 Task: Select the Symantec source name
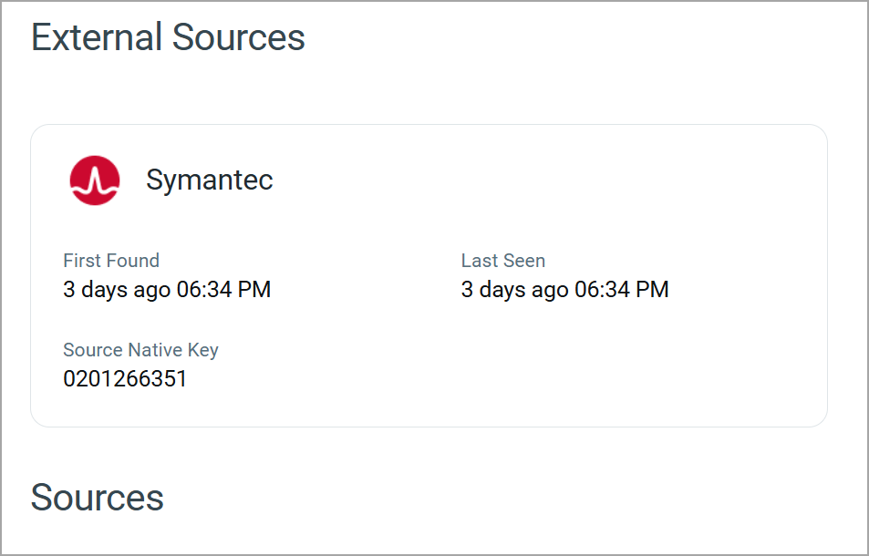[209, 180]
